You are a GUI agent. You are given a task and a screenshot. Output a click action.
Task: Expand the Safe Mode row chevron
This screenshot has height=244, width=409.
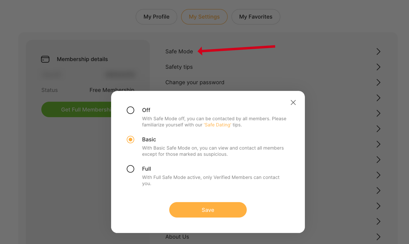pos(378,51)
